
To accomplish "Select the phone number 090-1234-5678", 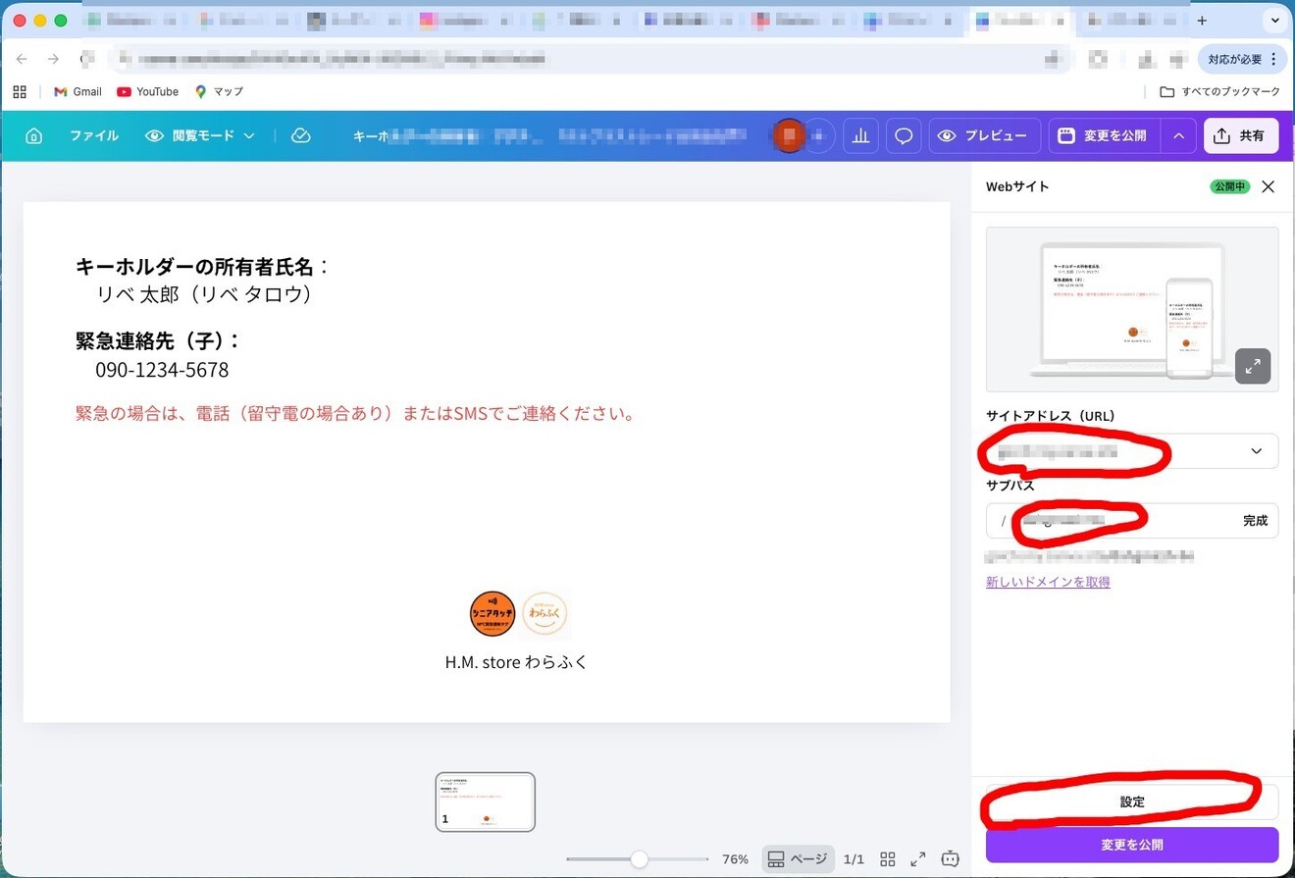I will 162,370.
